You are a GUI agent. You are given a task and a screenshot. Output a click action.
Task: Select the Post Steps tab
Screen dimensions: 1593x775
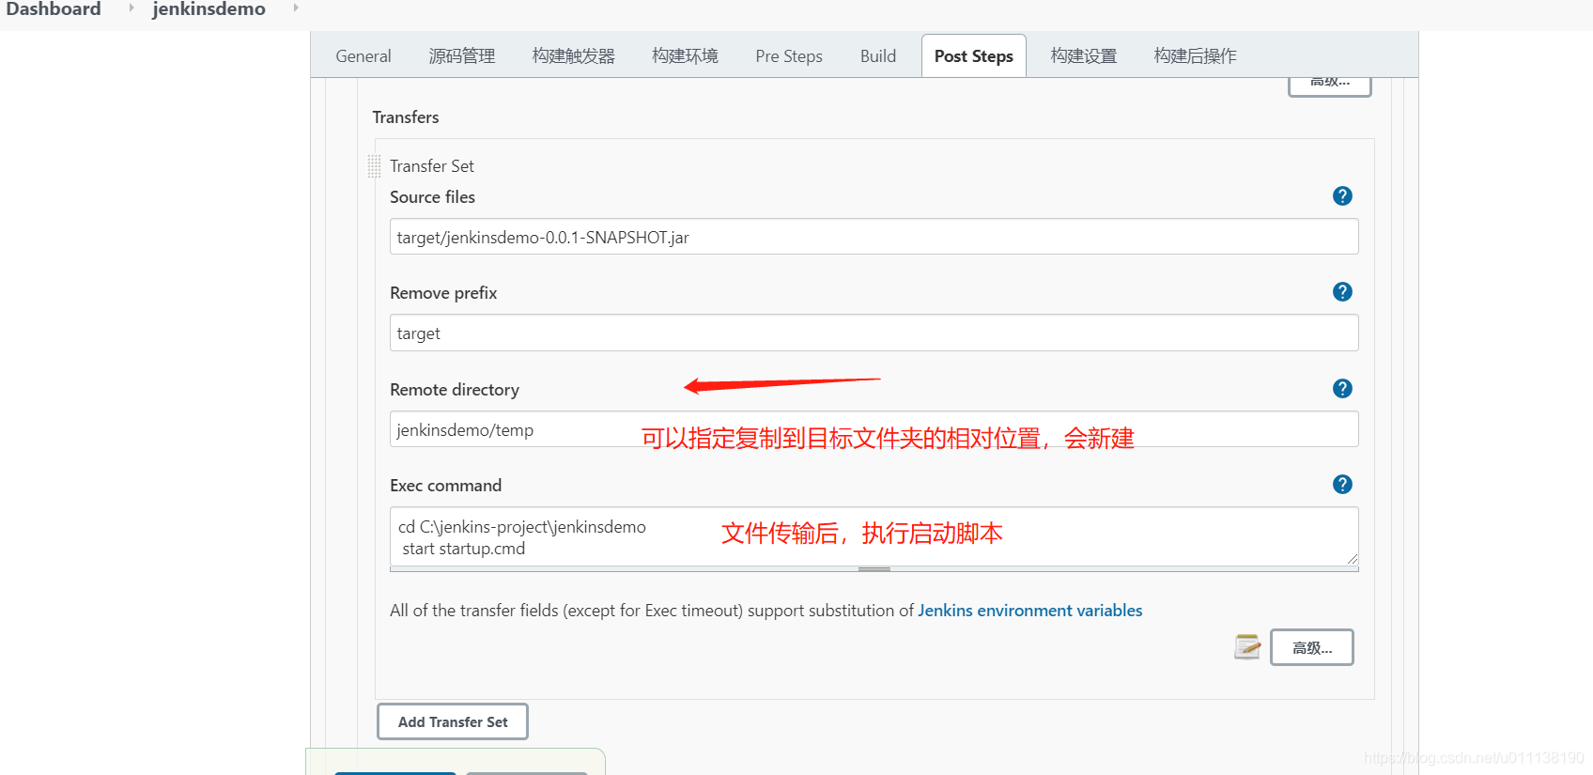[x=974, y=56]
